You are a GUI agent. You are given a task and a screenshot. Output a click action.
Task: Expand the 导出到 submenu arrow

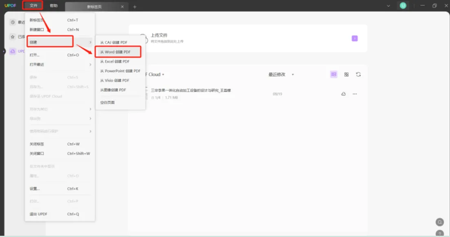coord(90,119)
